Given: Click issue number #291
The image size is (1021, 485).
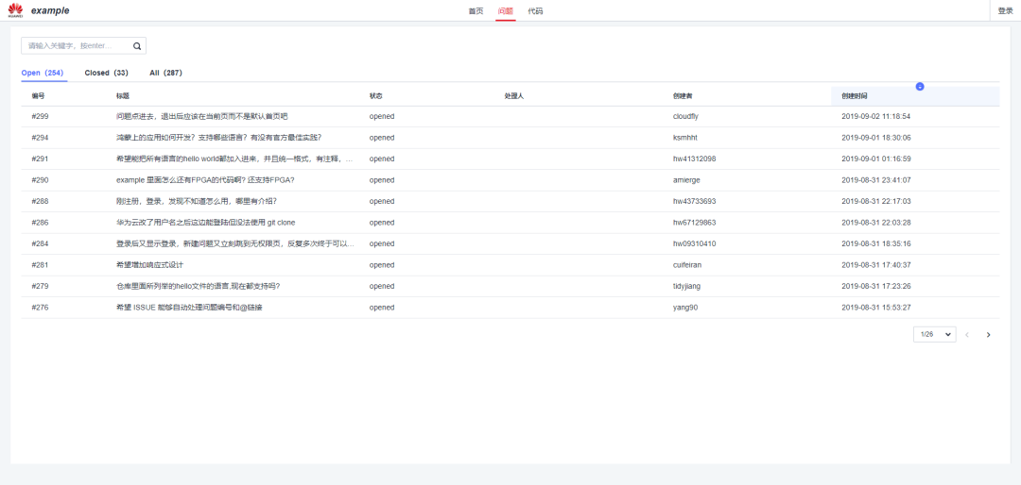Looking at the screenshot, I should 40,159.
